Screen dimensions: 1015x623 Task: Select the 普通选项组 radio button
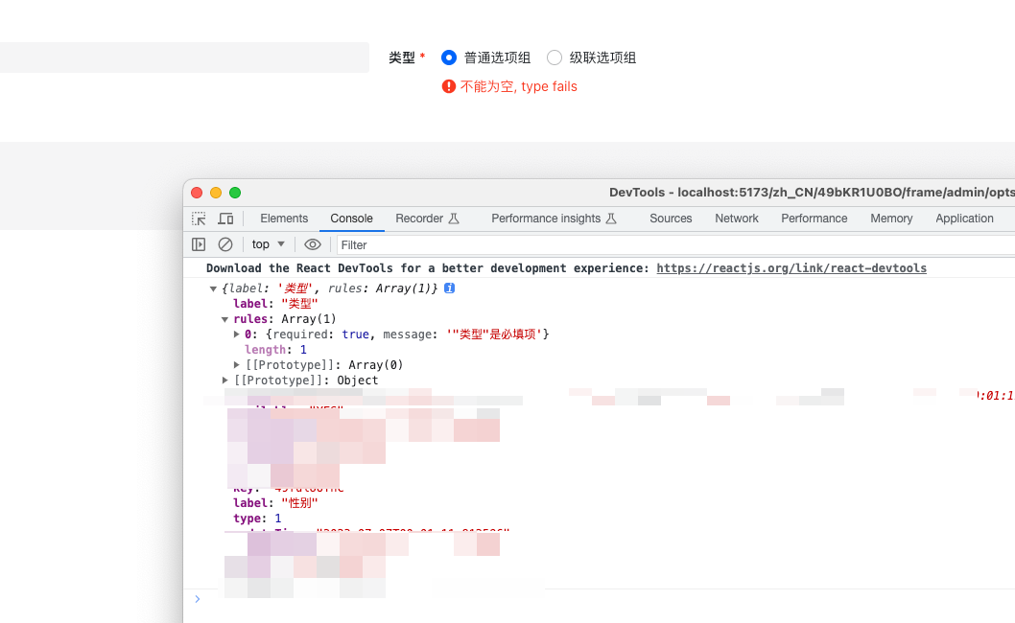tap(449, 58)
